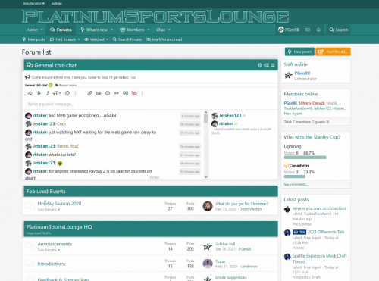Click the Holiday Season 2020 forum icon
The width and height of the screenshot is (379, 281).
tap(30, 206)
